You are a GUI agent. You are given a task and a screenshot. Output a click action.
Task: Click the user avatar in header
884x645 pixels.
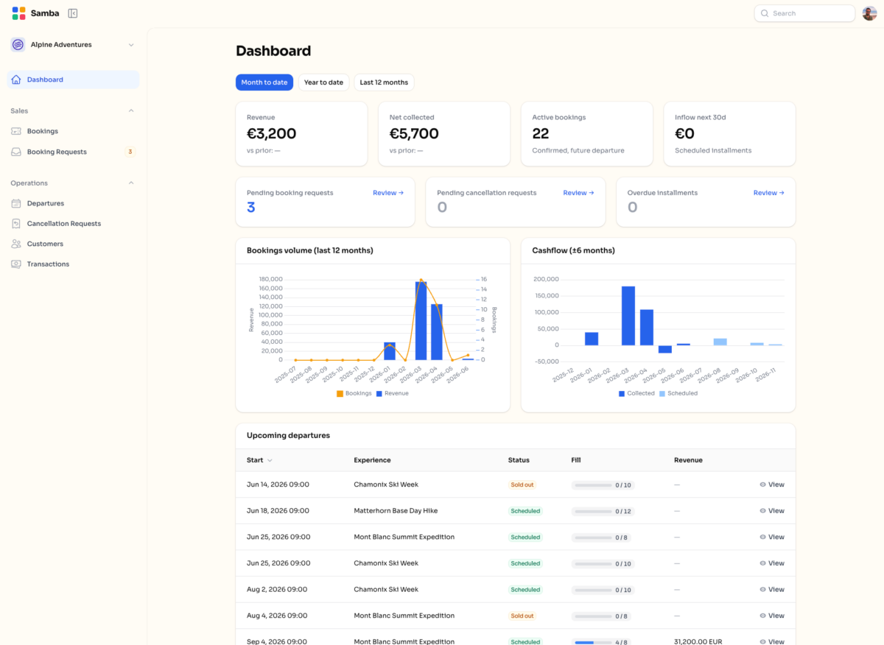coord(869,13)
